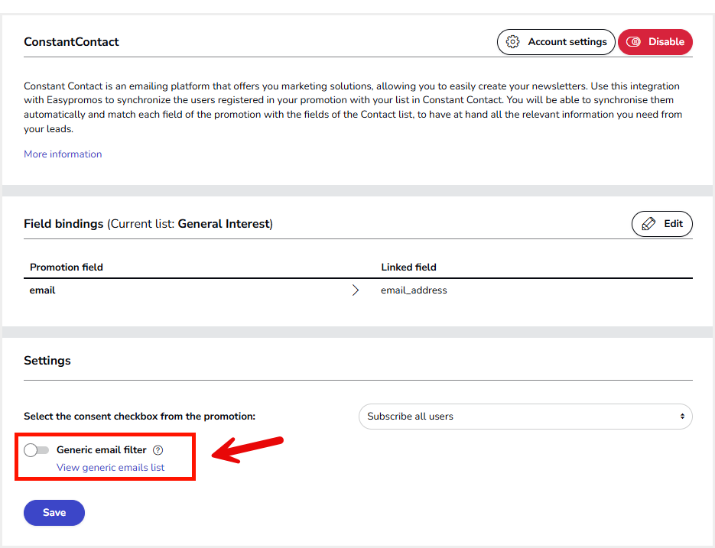
Task: Open the More information link
Action: 63,154
